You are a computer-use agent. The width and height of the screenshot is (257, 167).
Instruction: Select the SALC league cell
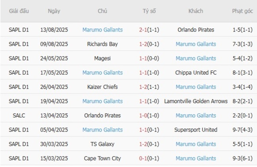pyautogui.click(x=19, y=115)
